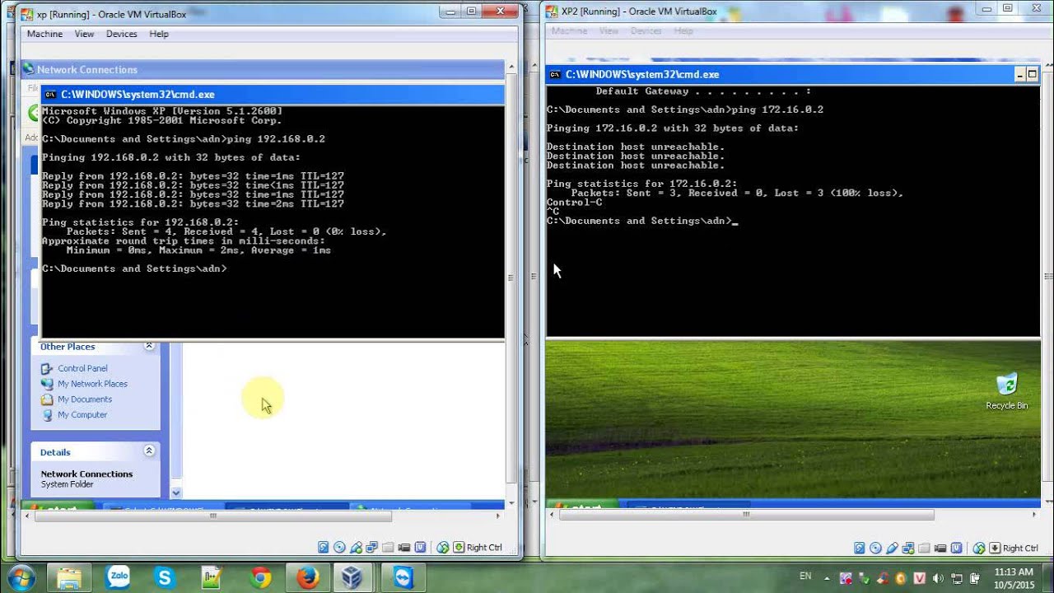Click first 'Destination host unreachable.' line
Viewport: 1054px width, 593px height.
point(636,147)
